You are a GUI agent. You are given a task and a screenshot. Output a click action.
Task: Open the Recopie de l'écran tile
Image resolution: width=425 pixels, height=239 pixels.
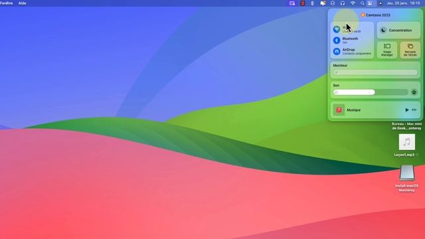(x=410, y=50)
